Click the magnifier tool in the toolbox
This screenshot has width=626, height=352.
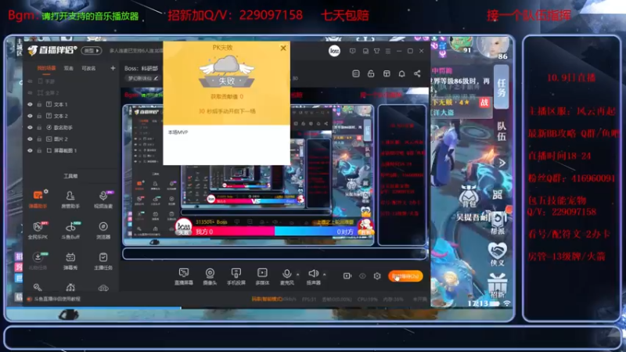pyautogui.click(x=38, y=287)
